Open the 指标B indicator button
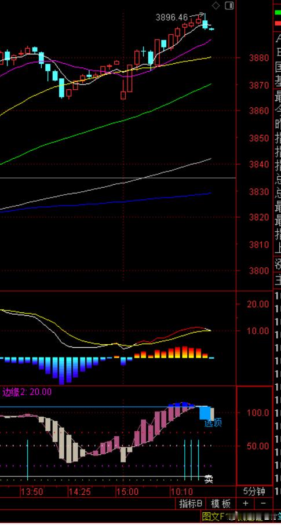This screenshot has height=525, width=281. point(191,503)
